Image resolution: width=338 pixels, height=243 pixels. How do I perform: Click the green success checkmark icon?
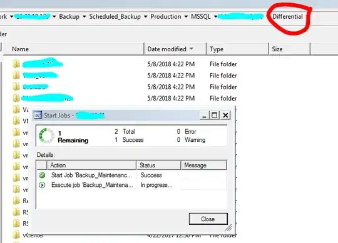[x=42, y=175]
